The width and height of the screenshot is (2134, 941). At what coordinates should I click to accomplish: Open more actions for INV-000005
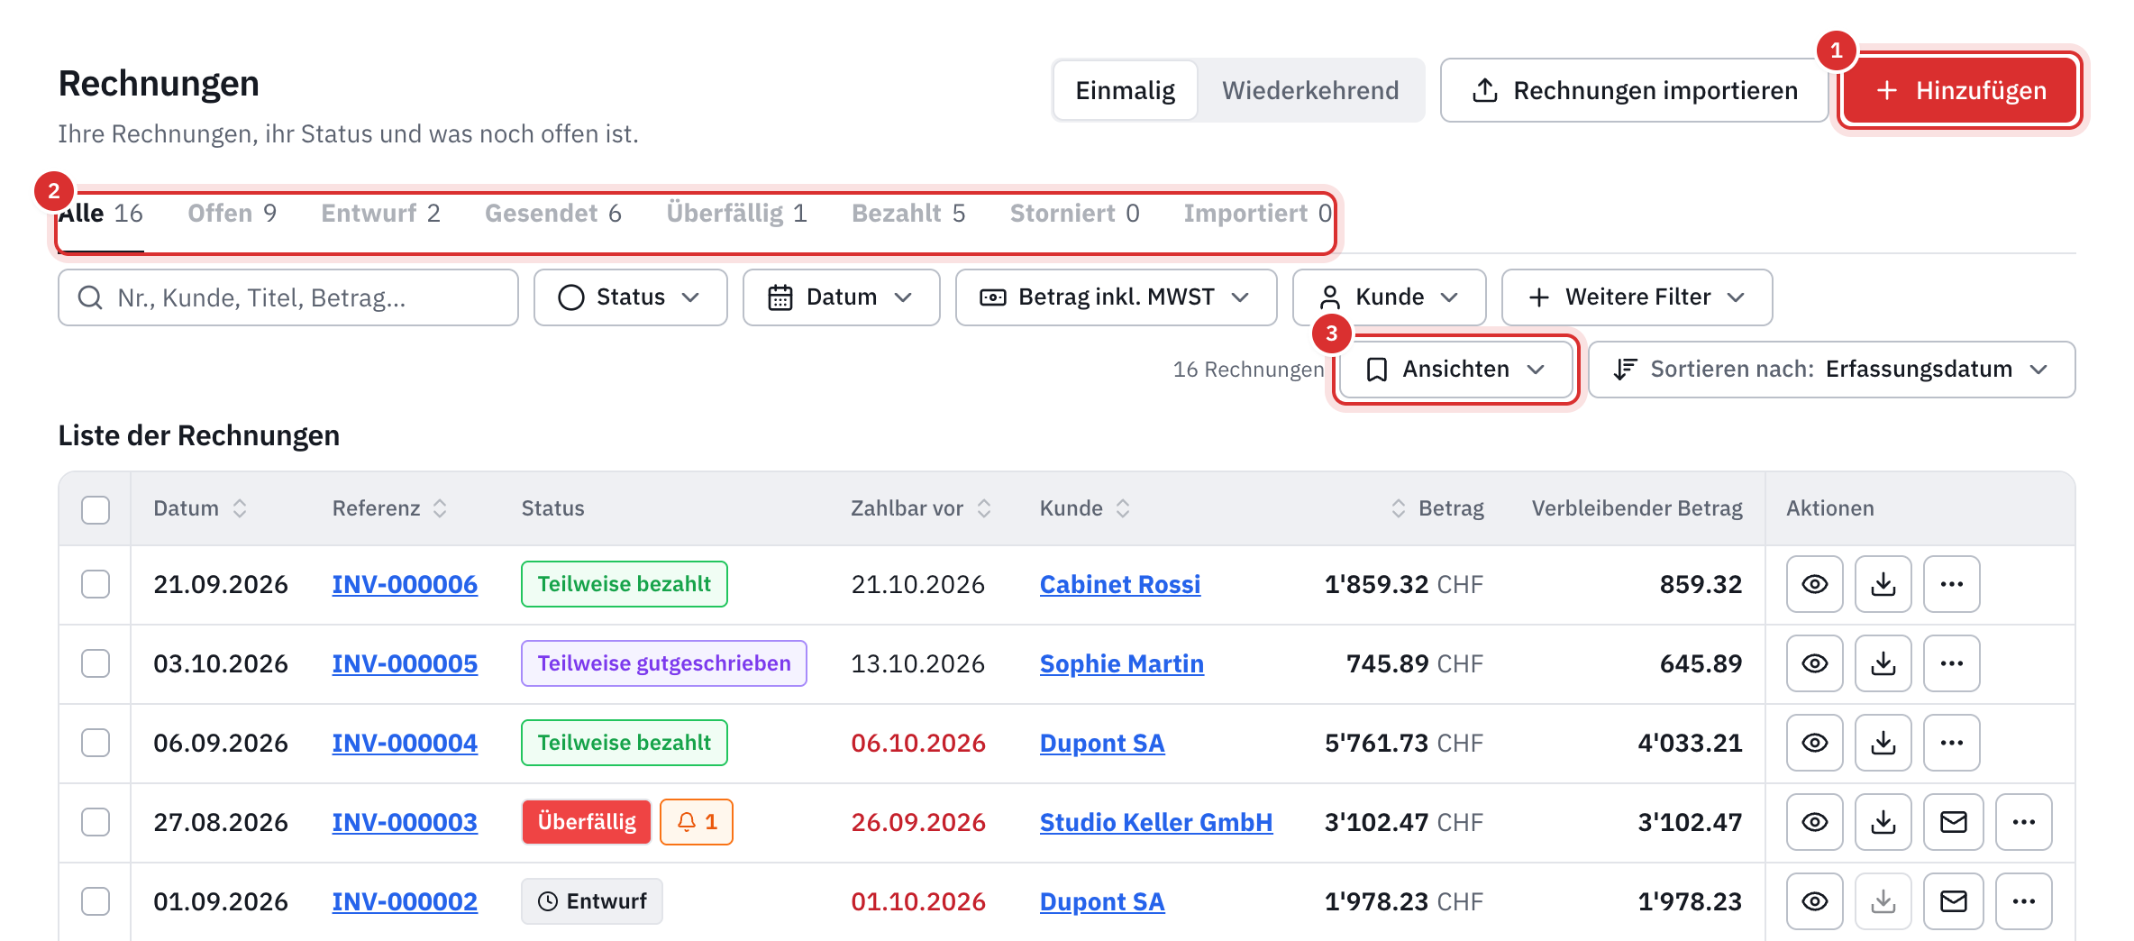point(1951,663)
